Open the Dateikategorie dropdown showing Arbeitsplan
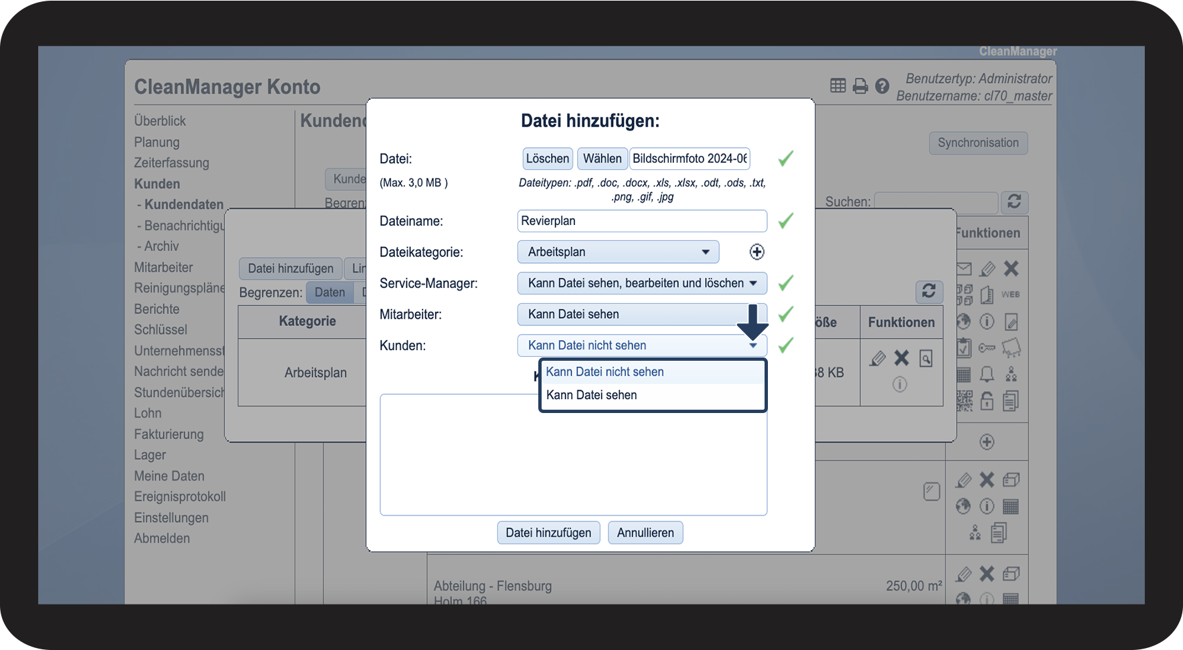 (617, 252)
